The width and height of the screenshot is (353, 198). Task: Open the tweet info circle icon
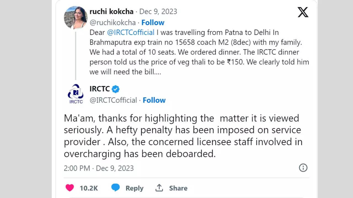tap(303, 168)
